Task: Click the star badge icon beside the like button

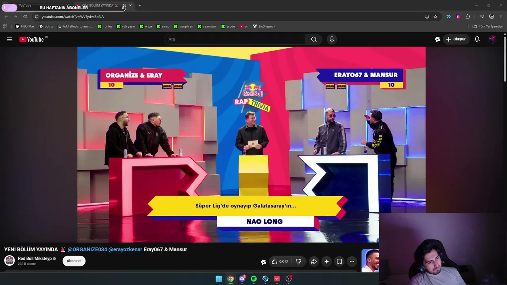Action: pos(263,262)
